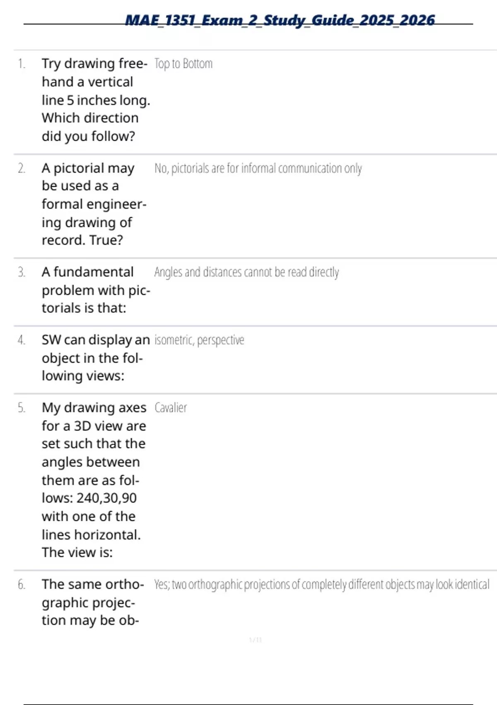Click the 'Top to Bottom' answer

[183, 64]
